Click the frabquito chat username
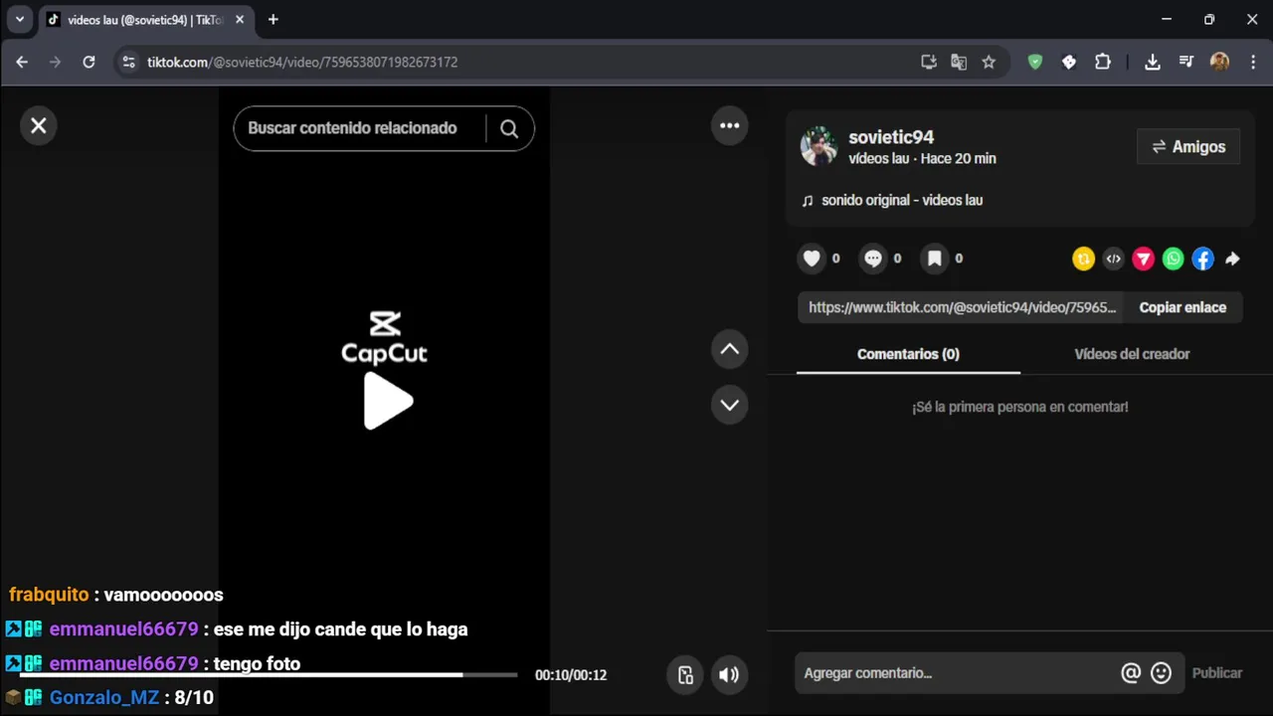The height and width of the screenshot is (716, 1273). (49, 595)
